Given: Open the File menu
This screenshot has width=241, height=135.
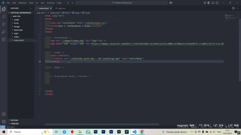Looking at the screenshot, I should pyautogui.click(x=8, y=3).
